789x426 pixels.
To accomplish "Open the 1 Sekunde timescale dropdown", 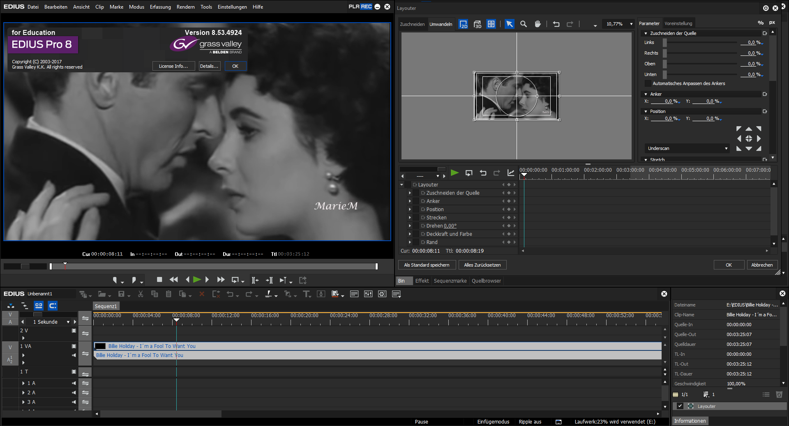I will point(68,322).
